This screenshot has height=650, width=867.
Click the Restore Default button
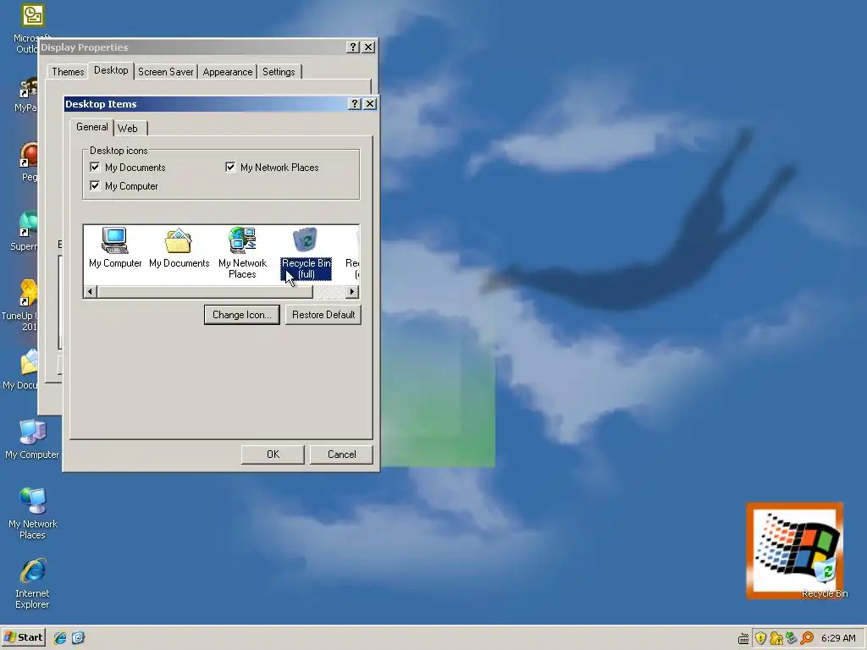click(323, 315)
